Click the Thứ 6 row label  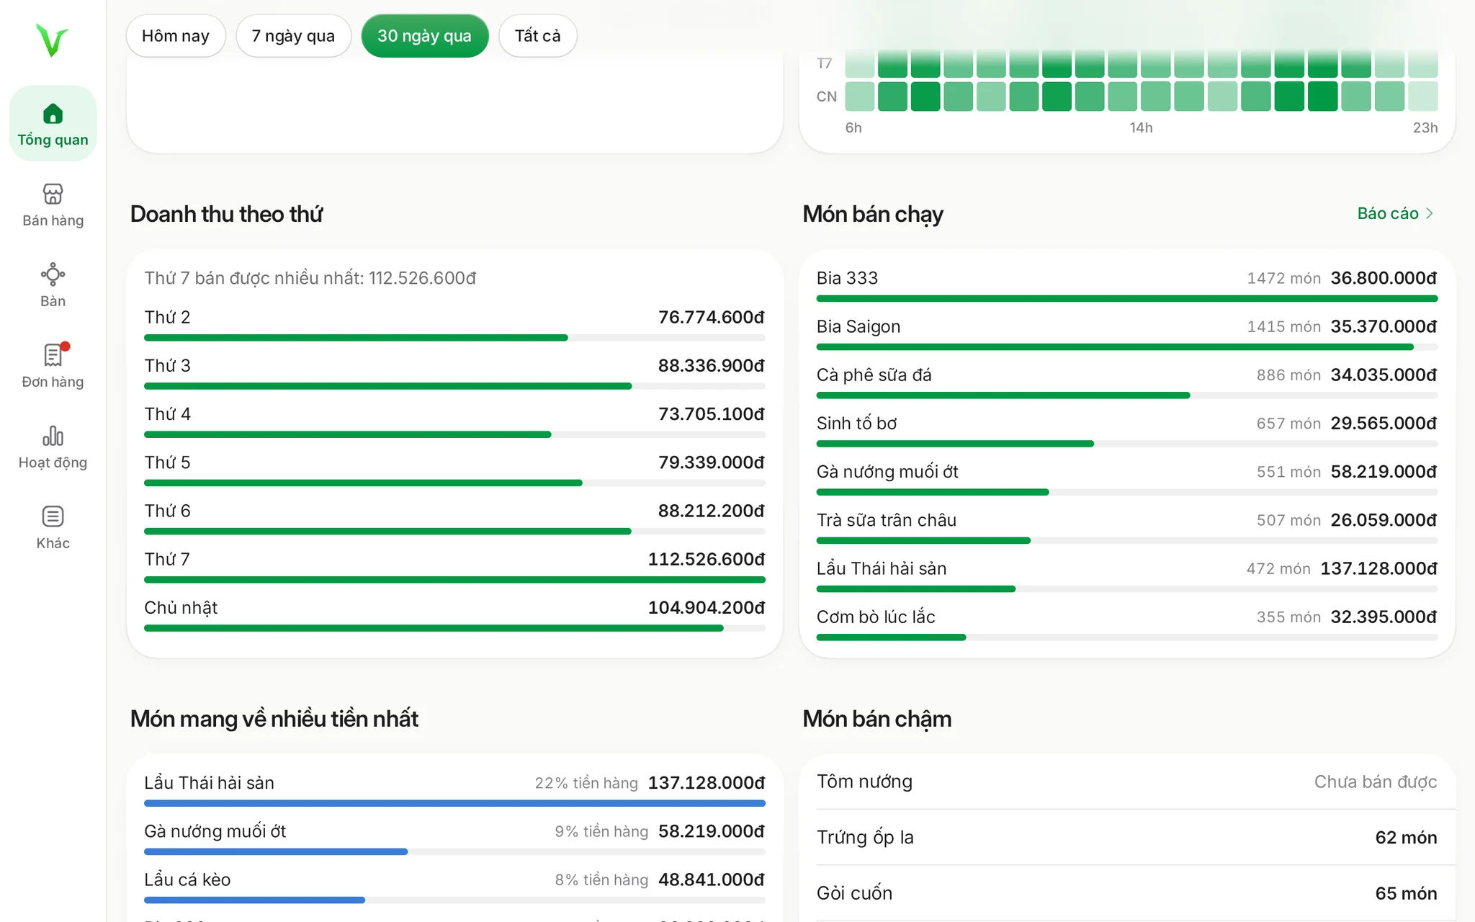(x=167, y=511)
